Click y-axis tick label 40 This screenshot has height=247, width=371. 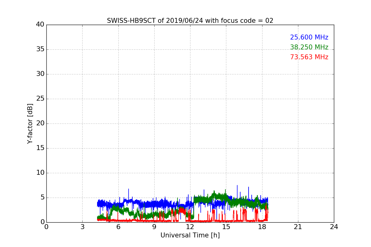pos(40,25)
